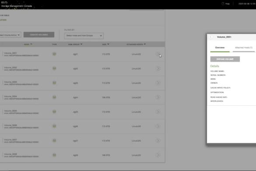The image size is (256, 171).
Task: Click the Type column header
Action: click(54, 44)
